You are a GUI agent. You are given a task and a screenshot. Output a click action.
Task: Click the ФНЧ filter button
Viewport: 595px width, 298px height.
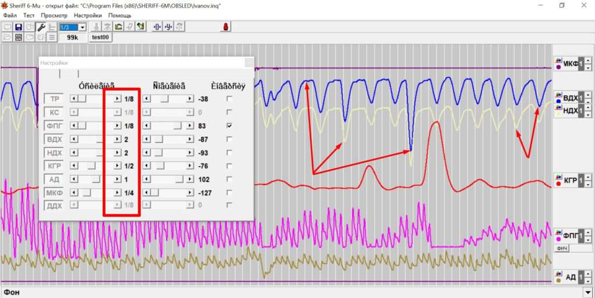tap(562, 248)
